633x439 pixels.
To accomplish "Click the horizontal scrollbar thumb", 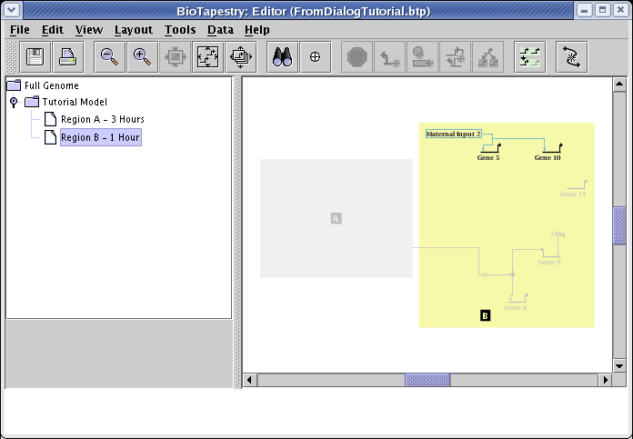I will 427,379.
